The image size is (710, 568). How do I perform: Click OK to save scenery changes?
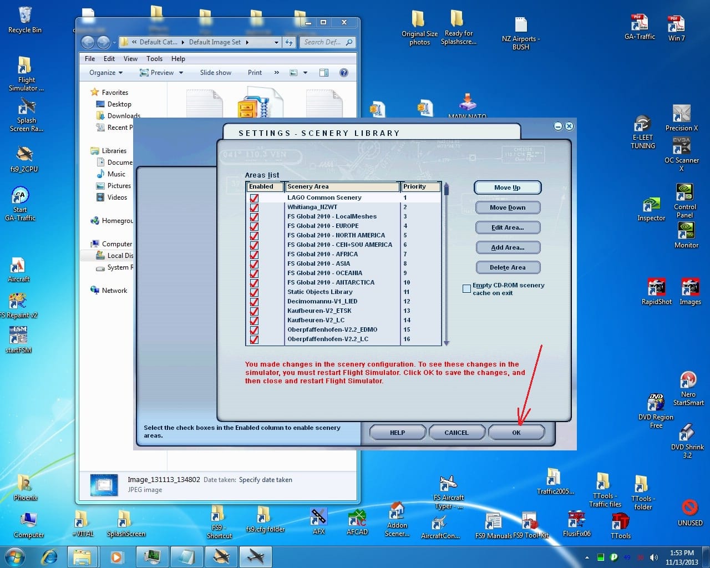pyautogui.click(x=516, y=433)
